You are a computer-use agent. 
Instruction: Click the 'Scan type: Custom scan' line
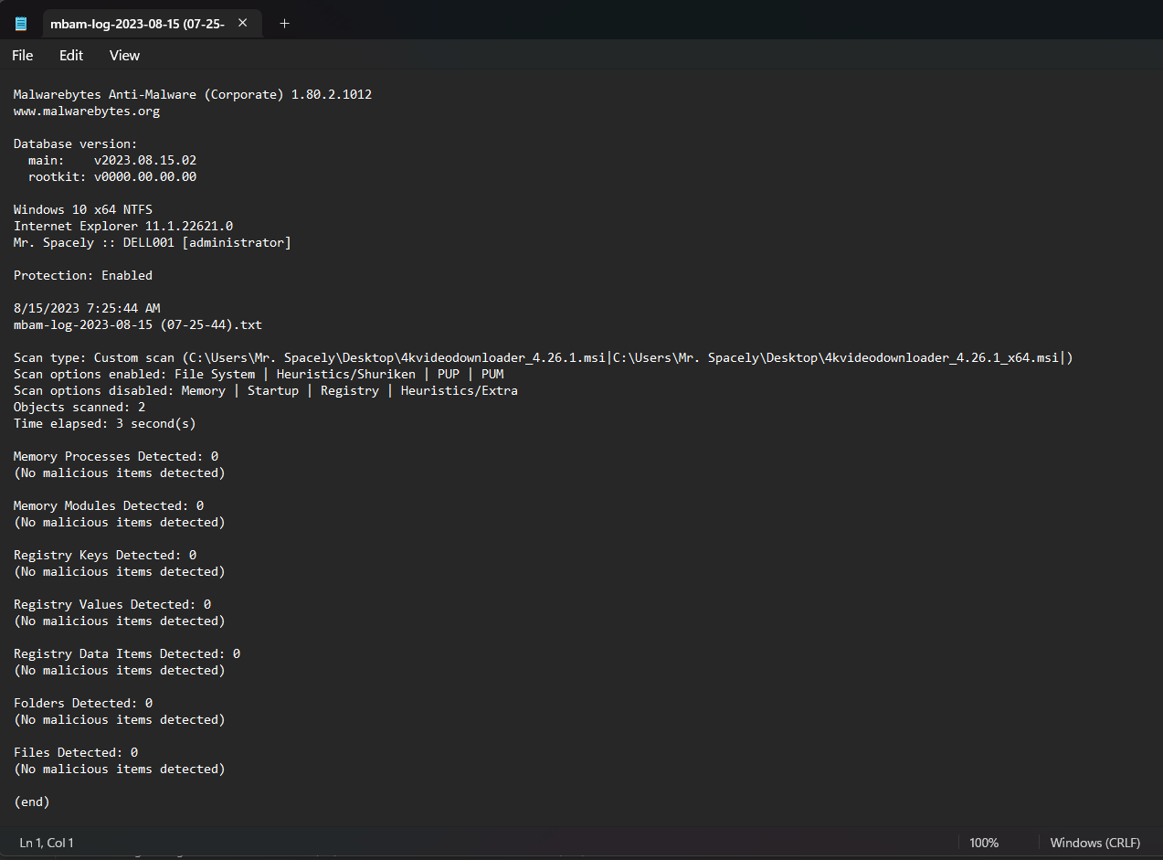pyautogui.click(x=544, y=357)
